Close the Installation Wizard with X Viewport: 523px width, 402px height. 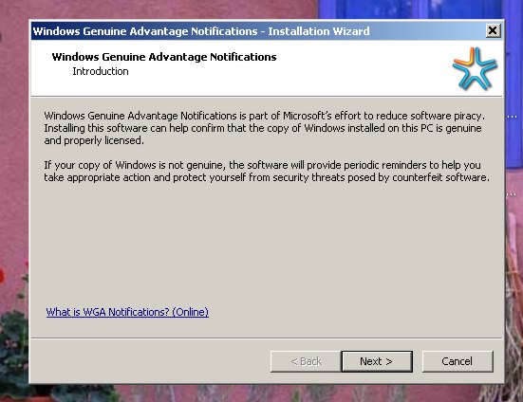point(493,31)
